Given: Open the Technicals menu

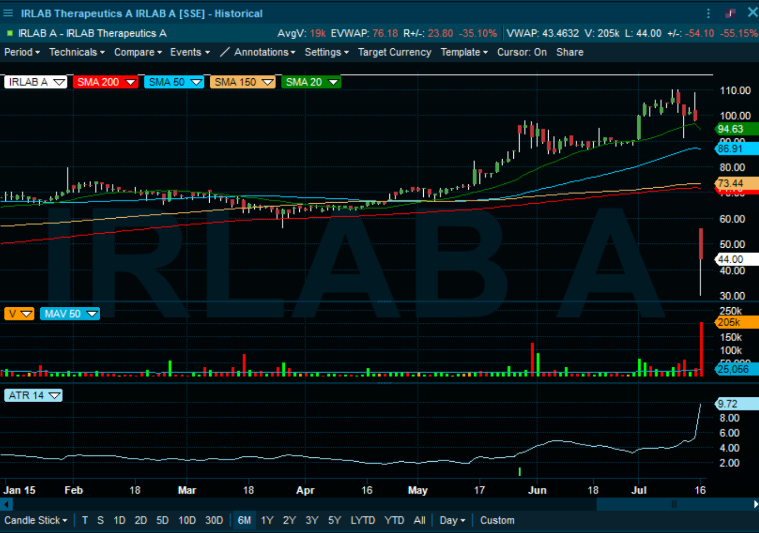Looking at the screenshot, I should (77, 52).
